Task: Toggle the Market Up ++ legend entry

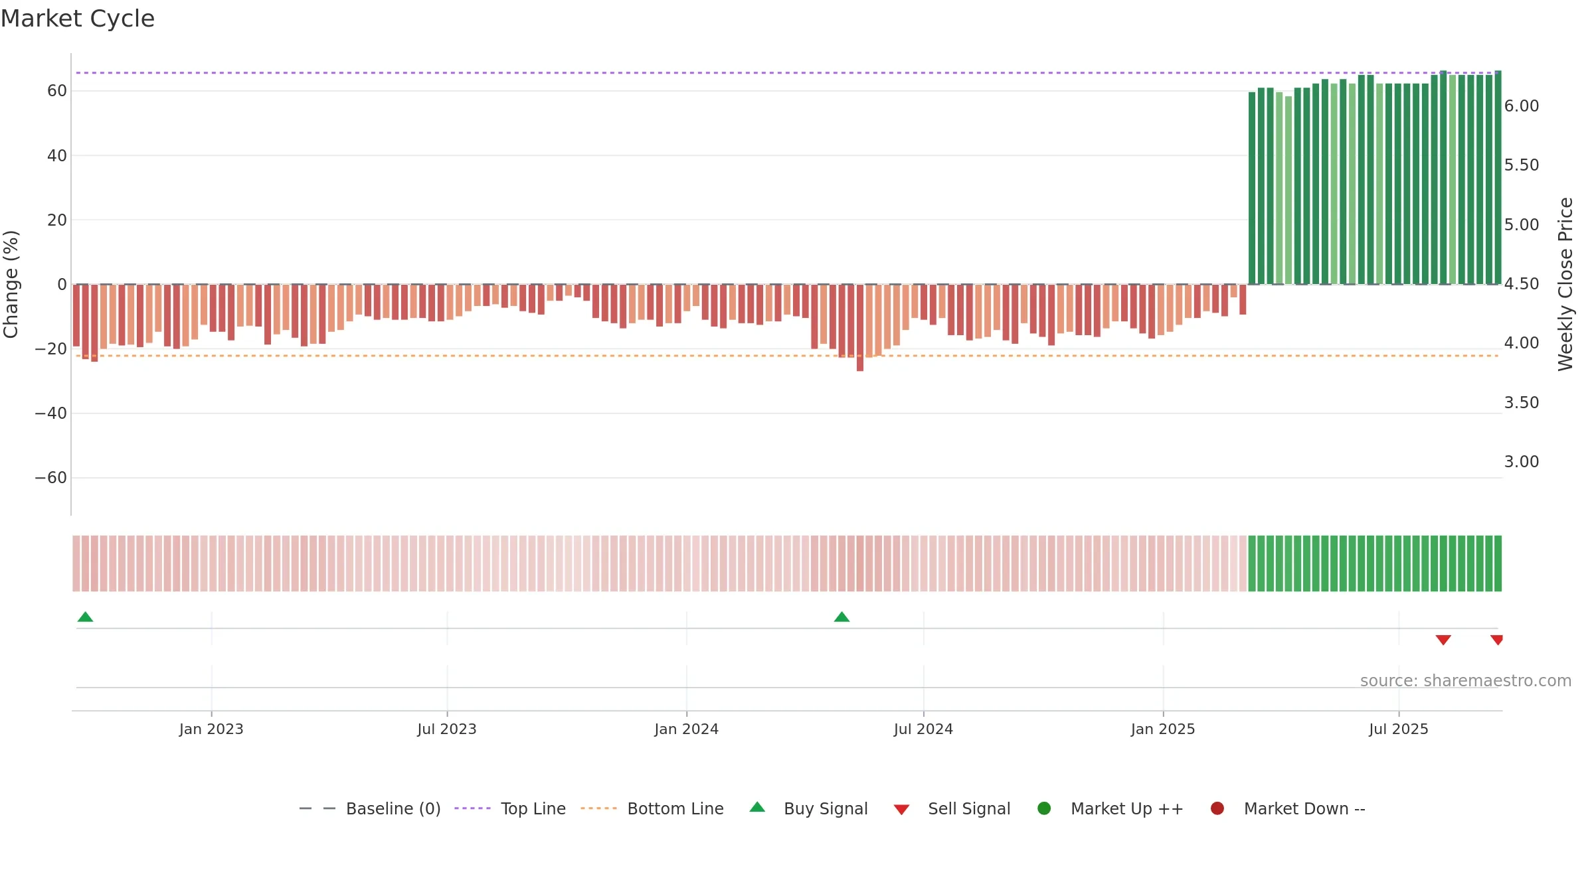Action: coord(1110,808)
